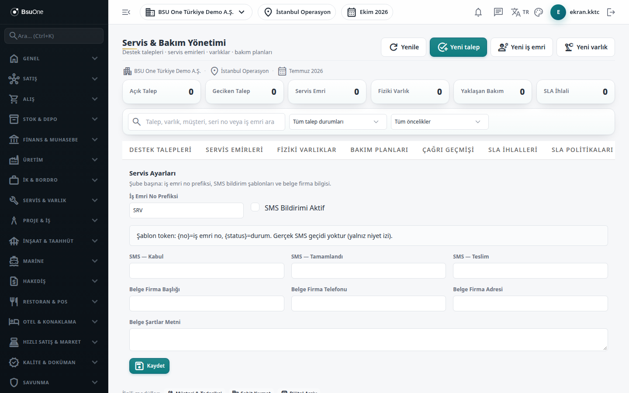The width and height of the screenshot is (629, 393).
Task: Select İstanbul Operasyon branch button
Action: tap(297, 12)
